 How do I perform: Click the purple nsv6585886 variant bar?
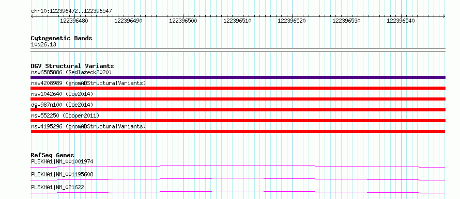(x=238, y=77)
